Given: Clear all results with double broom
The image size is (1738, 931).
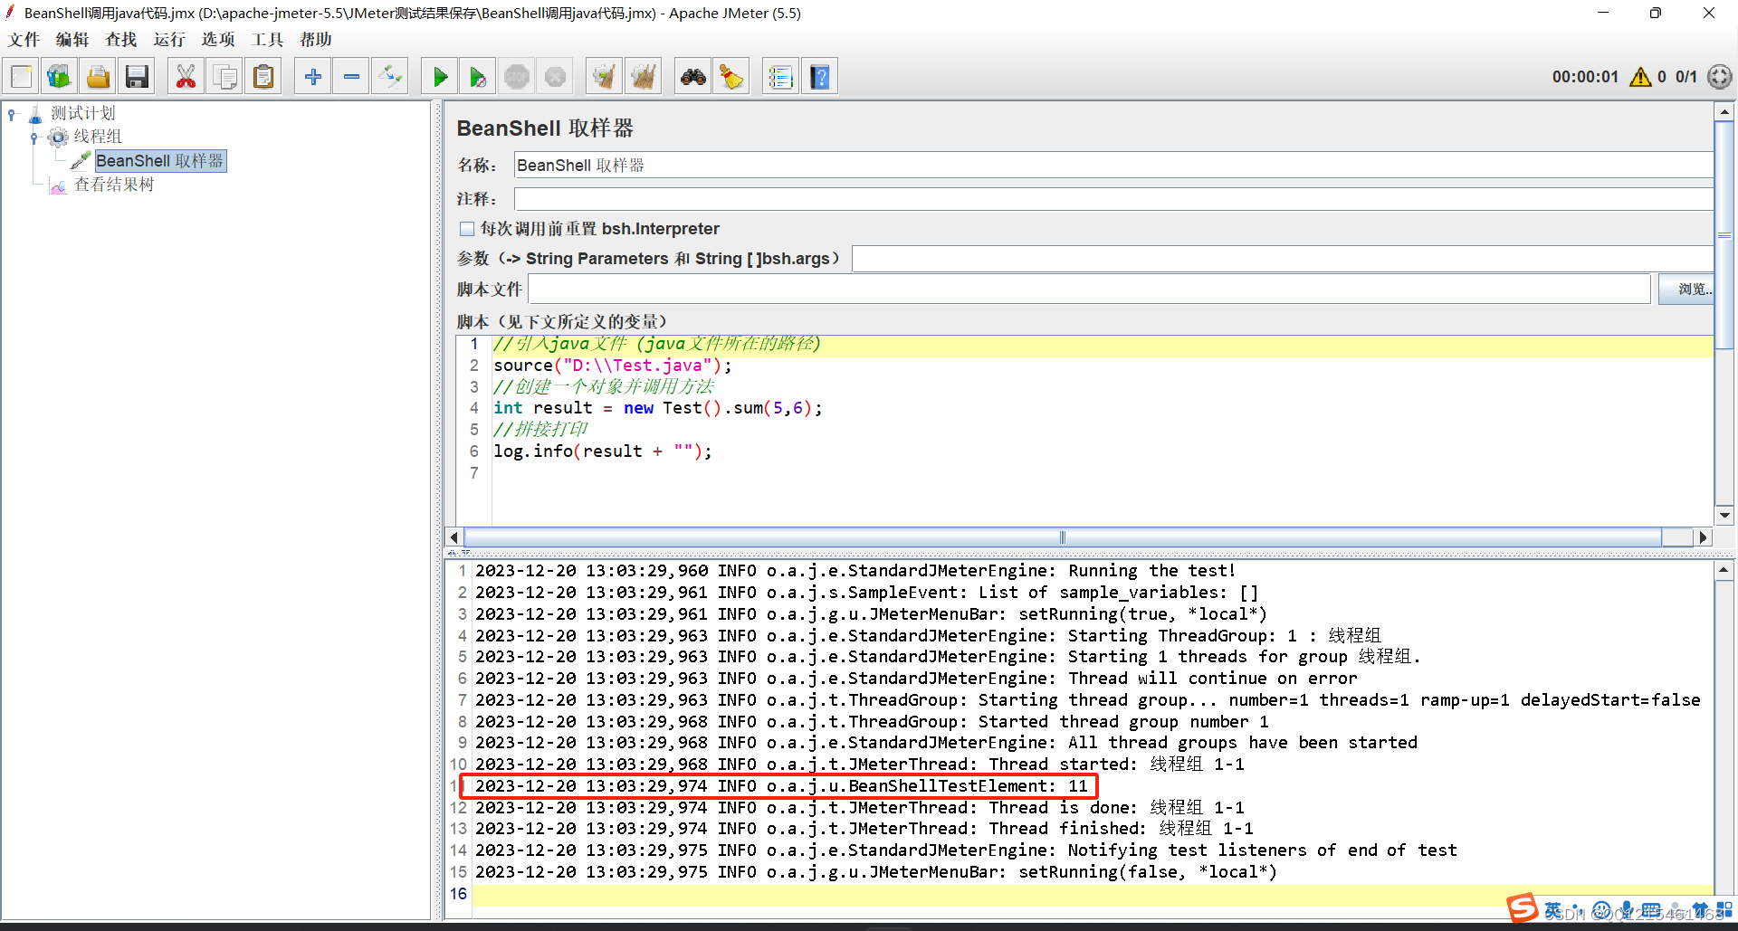Looking at the screenshot, I should [644, 77].
